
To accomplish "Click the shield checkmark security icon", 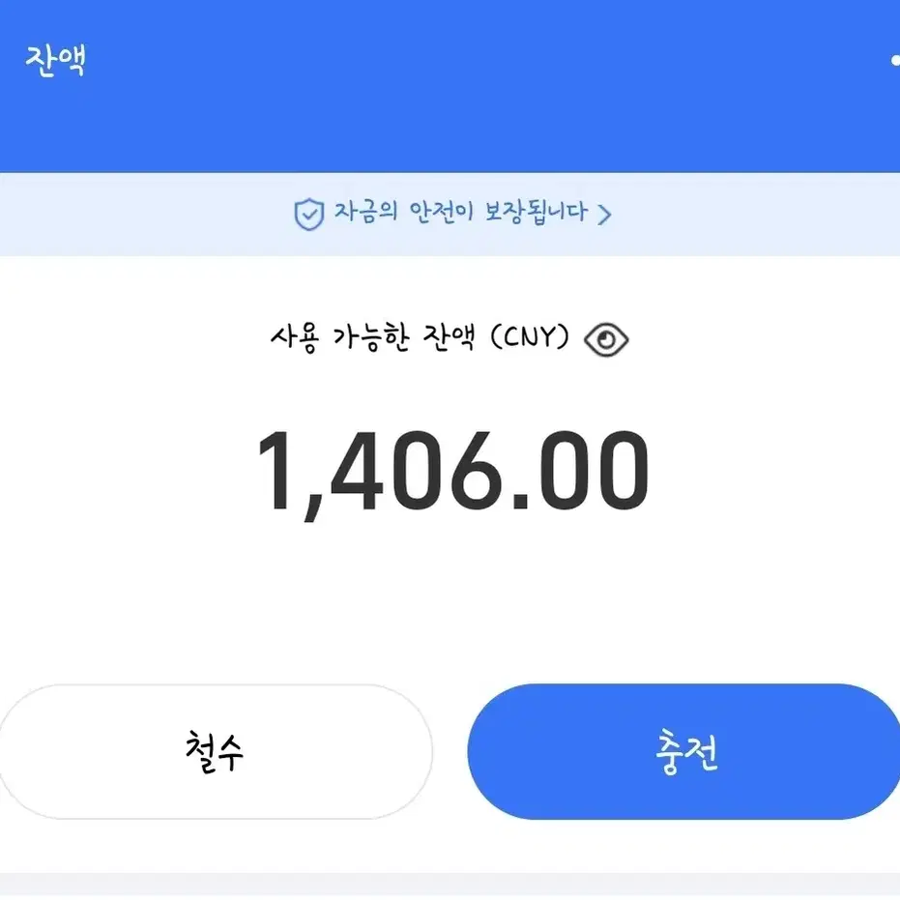I will [x=309, y=214].
